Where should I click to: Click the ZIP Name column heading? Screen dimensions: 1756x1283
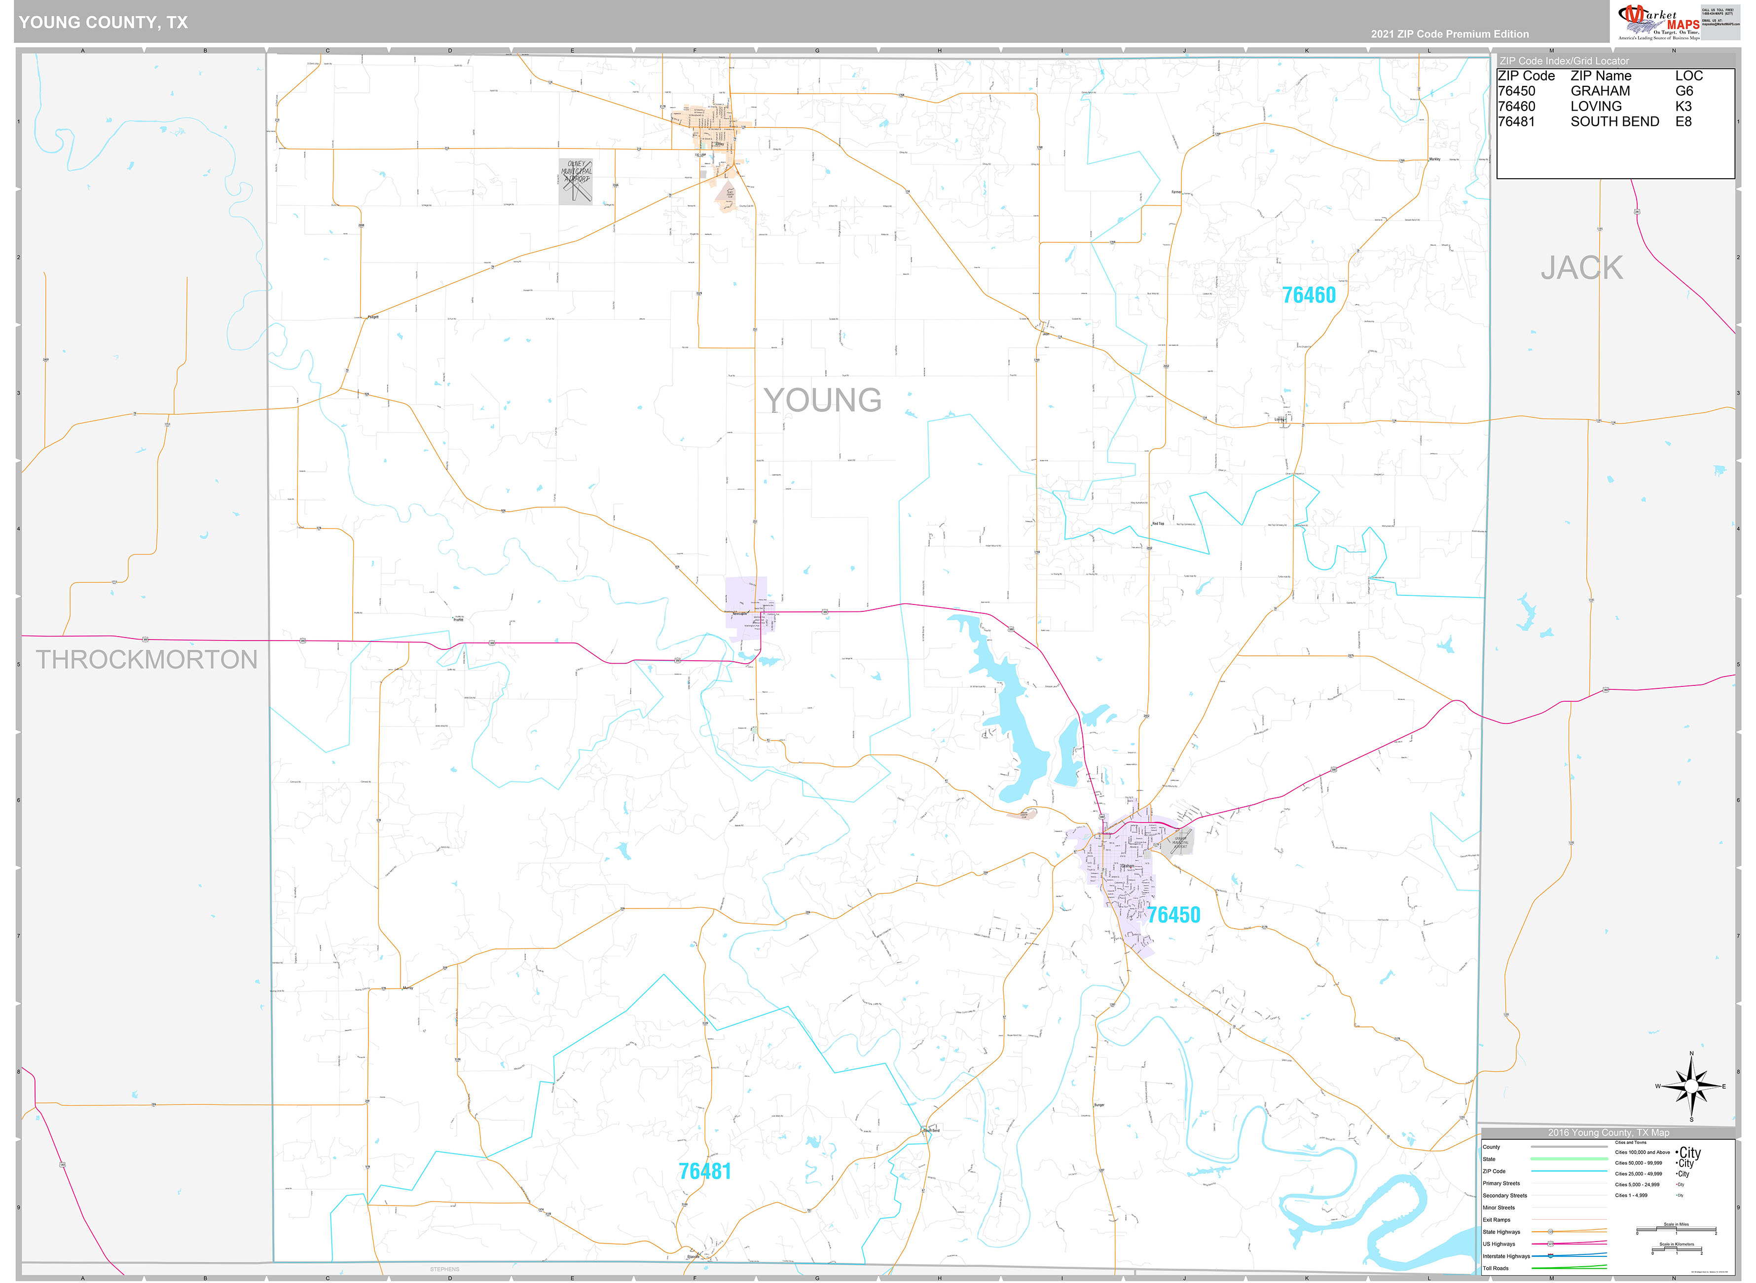coord(1601,76)
